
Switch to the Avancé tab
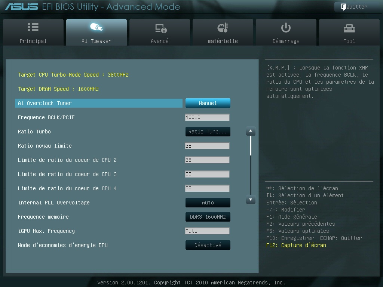[160, 33]
